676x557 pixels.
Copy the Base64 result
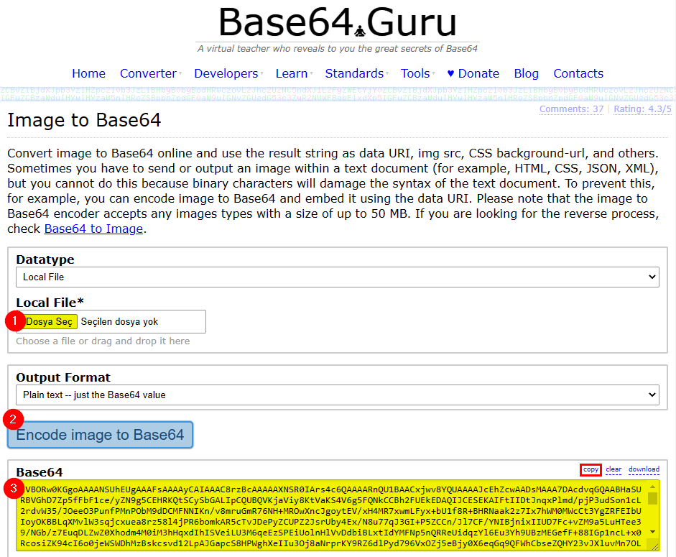click(591, 469)
